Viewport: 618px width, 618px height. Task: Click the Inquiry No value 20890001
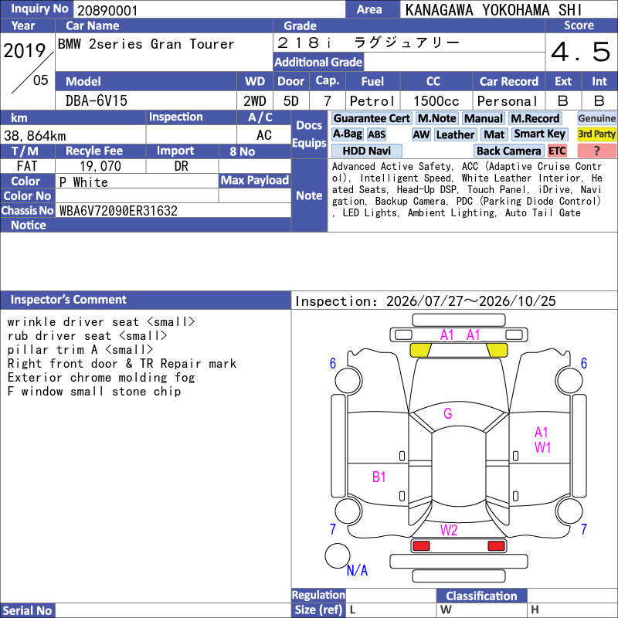pos(107,11)
